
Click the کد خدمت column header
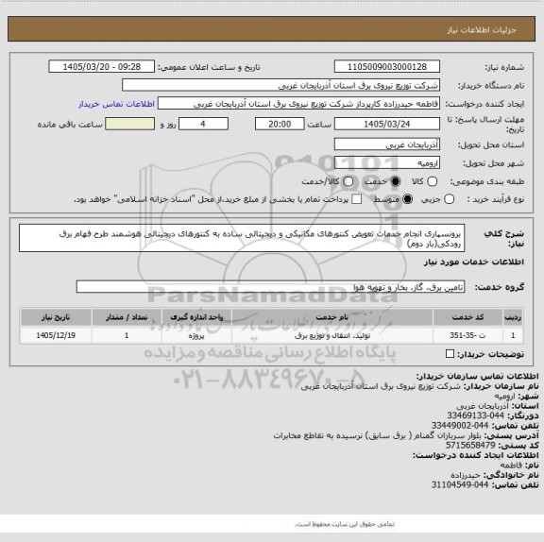tap(467, 317)
